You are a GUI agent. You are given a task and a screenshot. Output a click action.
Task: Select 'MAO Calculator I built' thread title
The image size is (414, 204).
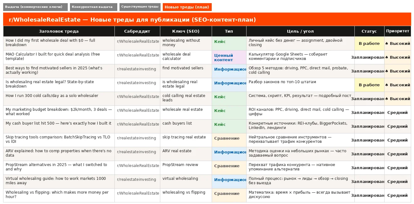coord(59,56)
